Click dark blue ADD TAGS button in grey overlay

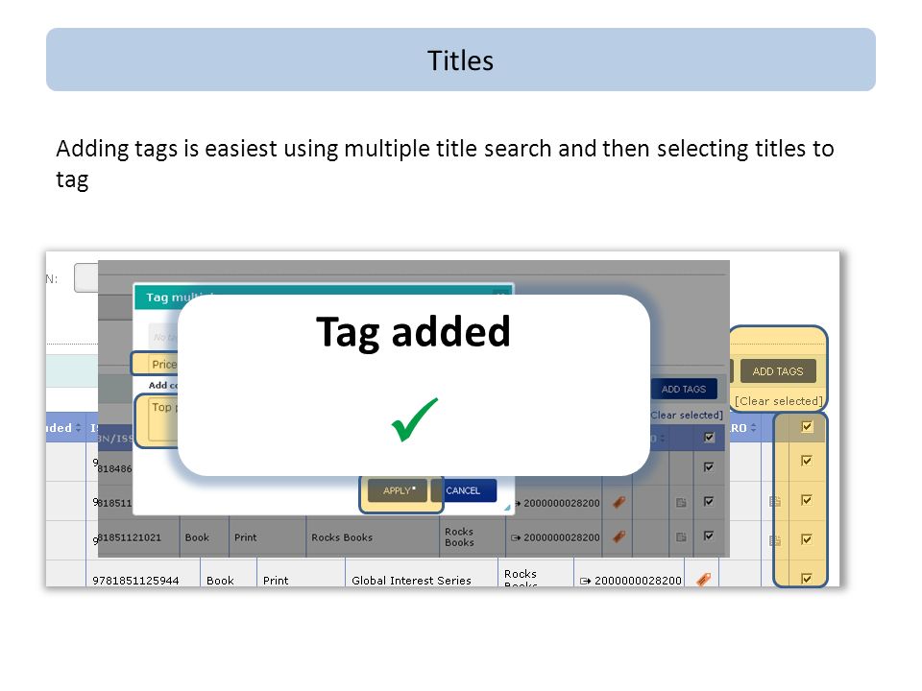tap(683, 389)
